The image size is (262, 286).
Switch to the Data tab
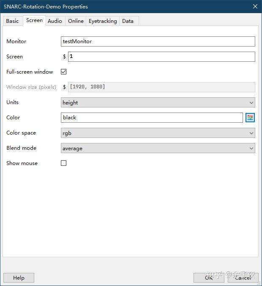pyautogui.click(x=128, y=21)
